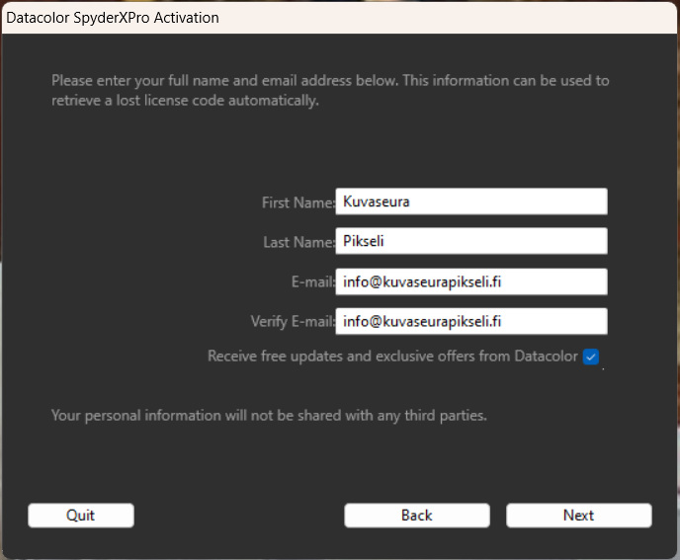Click the address text inside Verify E-mail field
The image size is (680, 560).
click(422, 322)
